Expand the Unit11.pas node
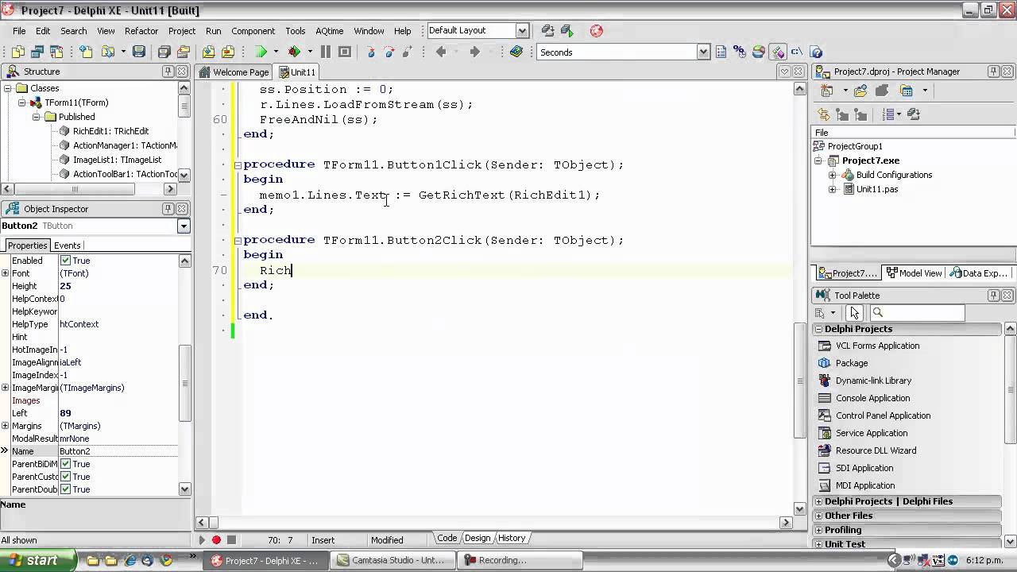The width and height of the screenshot is (1017, 572). coord(832,189)
